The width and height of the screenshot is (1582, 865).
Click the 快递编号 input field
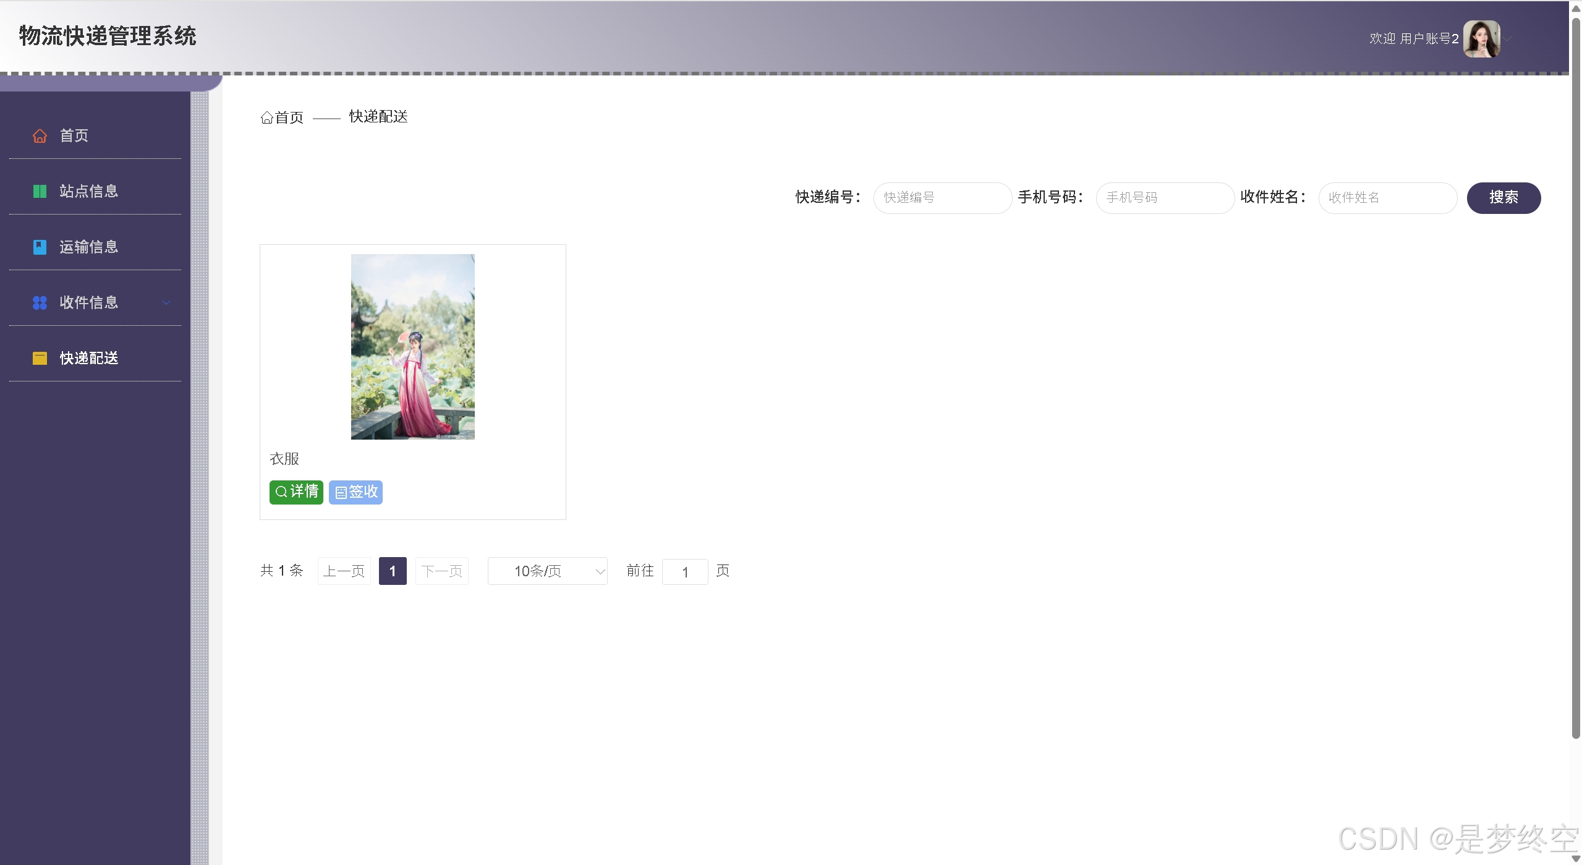(x=942, y=198)
